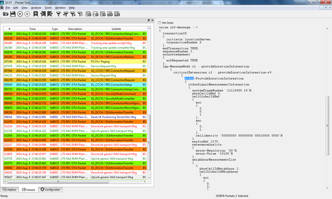Image resolution: width=332 pixels, height=199 pixels.
Task: Click the funnel with right arrow icon
Action: tap(66, 14)
